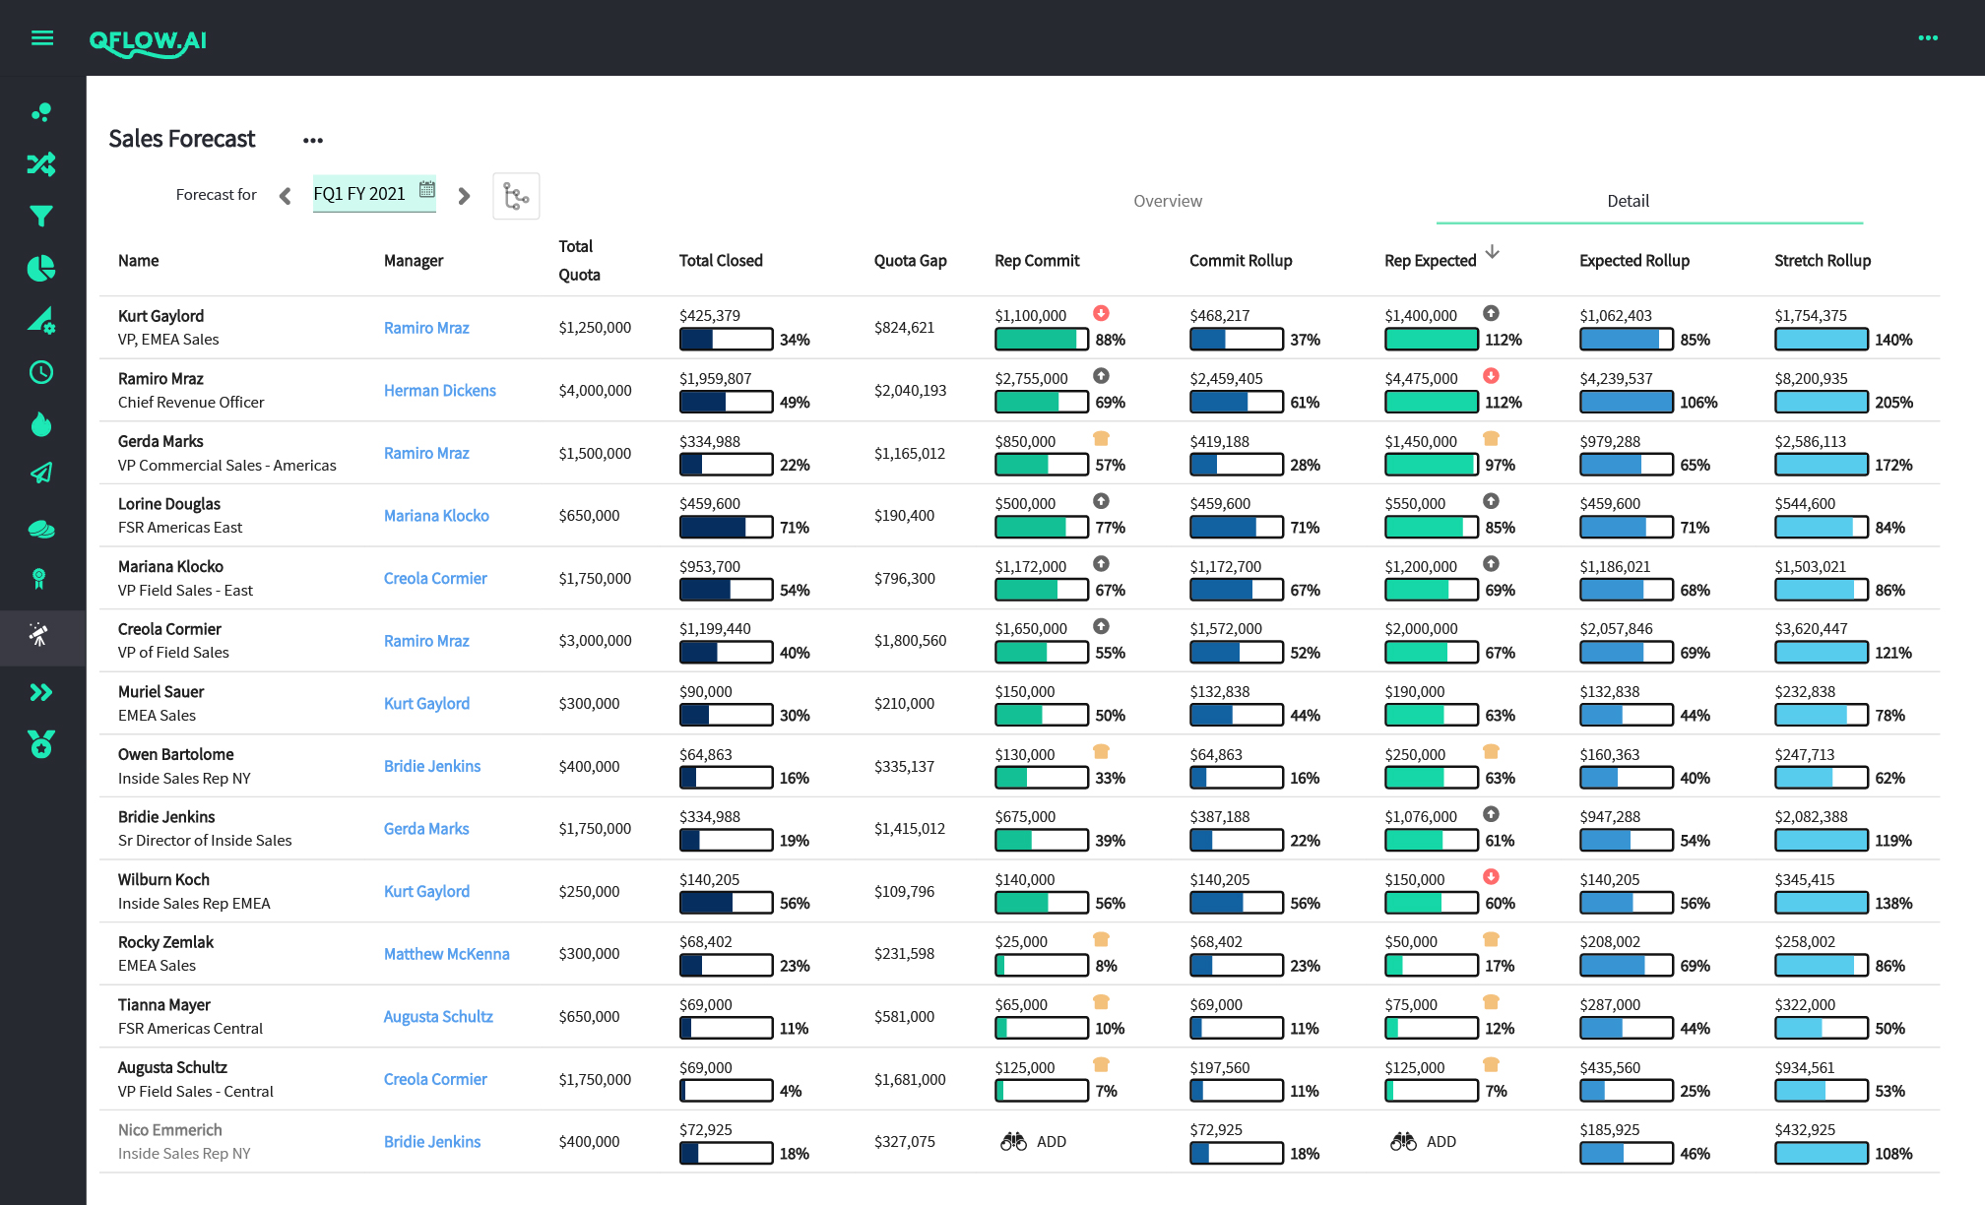
Task: Open Gerda Marks manager link
Action: click(426, 829)
